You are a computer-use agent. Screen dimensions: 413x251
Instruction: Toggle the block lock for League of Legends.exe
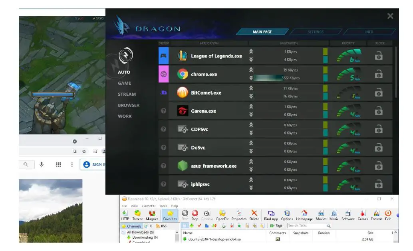(x=378, y=56)
